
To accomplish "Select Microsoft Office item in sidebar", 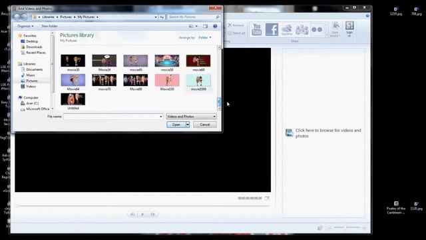I will pyautogui.click(x=35, y=109).
